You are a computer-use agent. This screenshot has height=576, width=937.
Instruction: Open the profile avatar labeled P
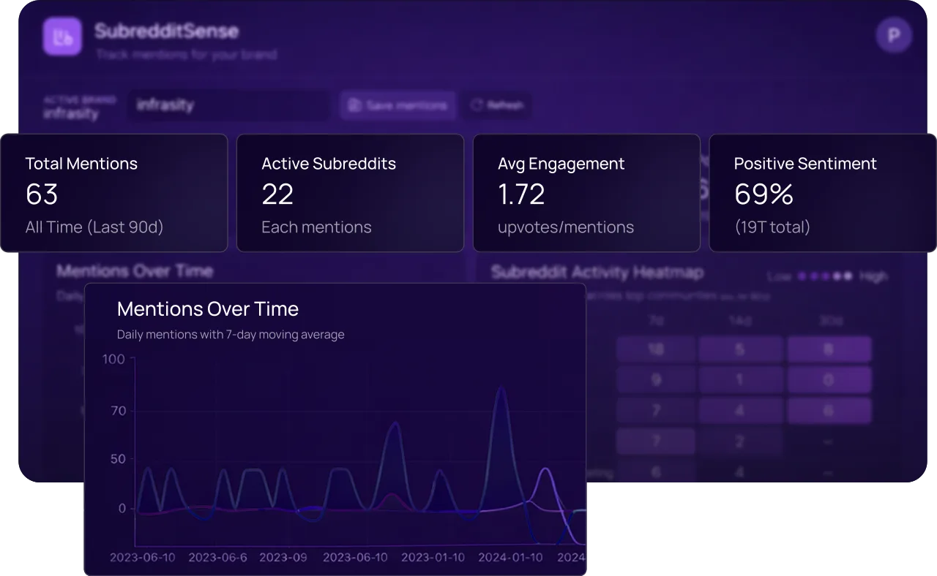pyautogui.click(x=893, y=36)
